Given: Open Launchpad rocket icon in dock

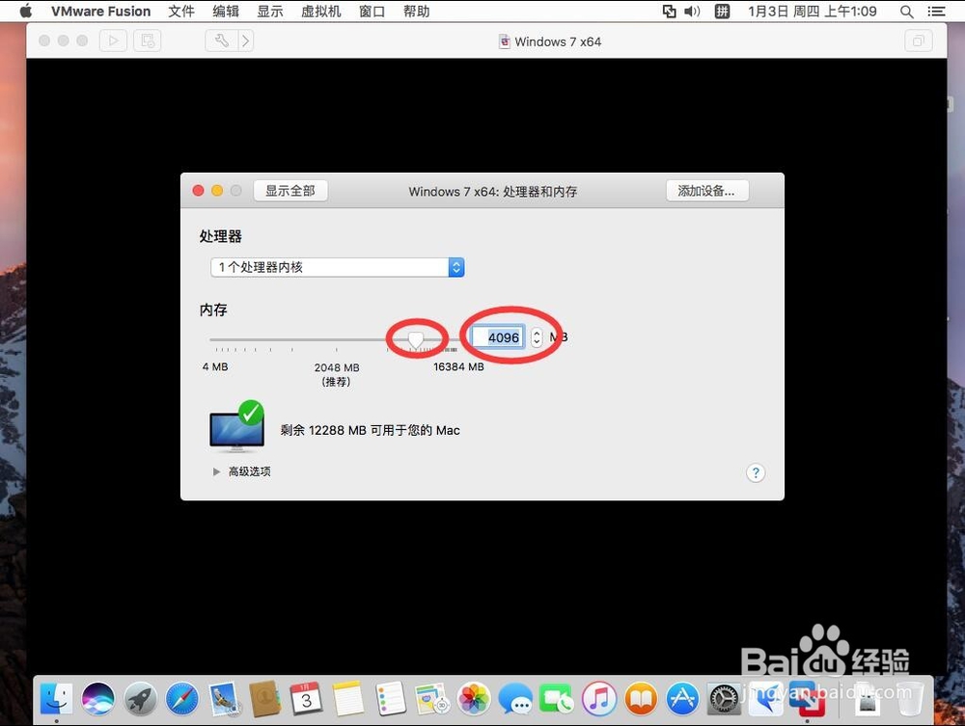Looking at the screenshot, I should [140, 699].
